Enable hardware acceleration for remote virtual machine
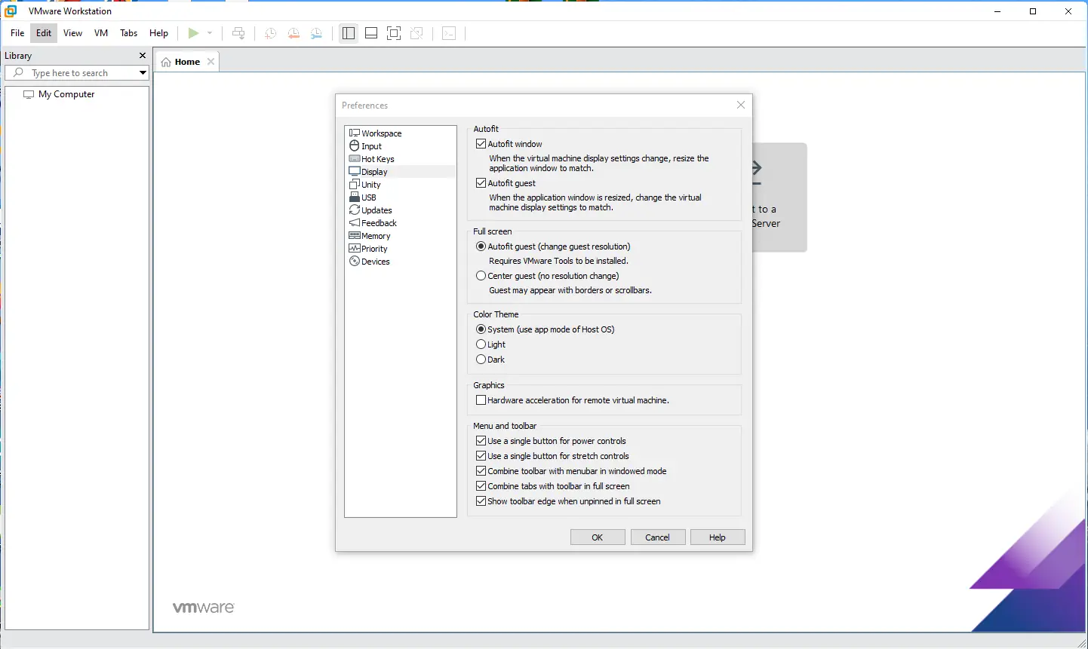The width and height of the screenshot is (1088, 649). (481, 400)
